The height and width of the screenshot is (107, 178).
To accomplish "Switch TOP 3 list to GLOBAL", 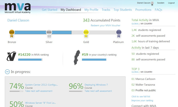I will pyautogui.click(x=135, y=72).
